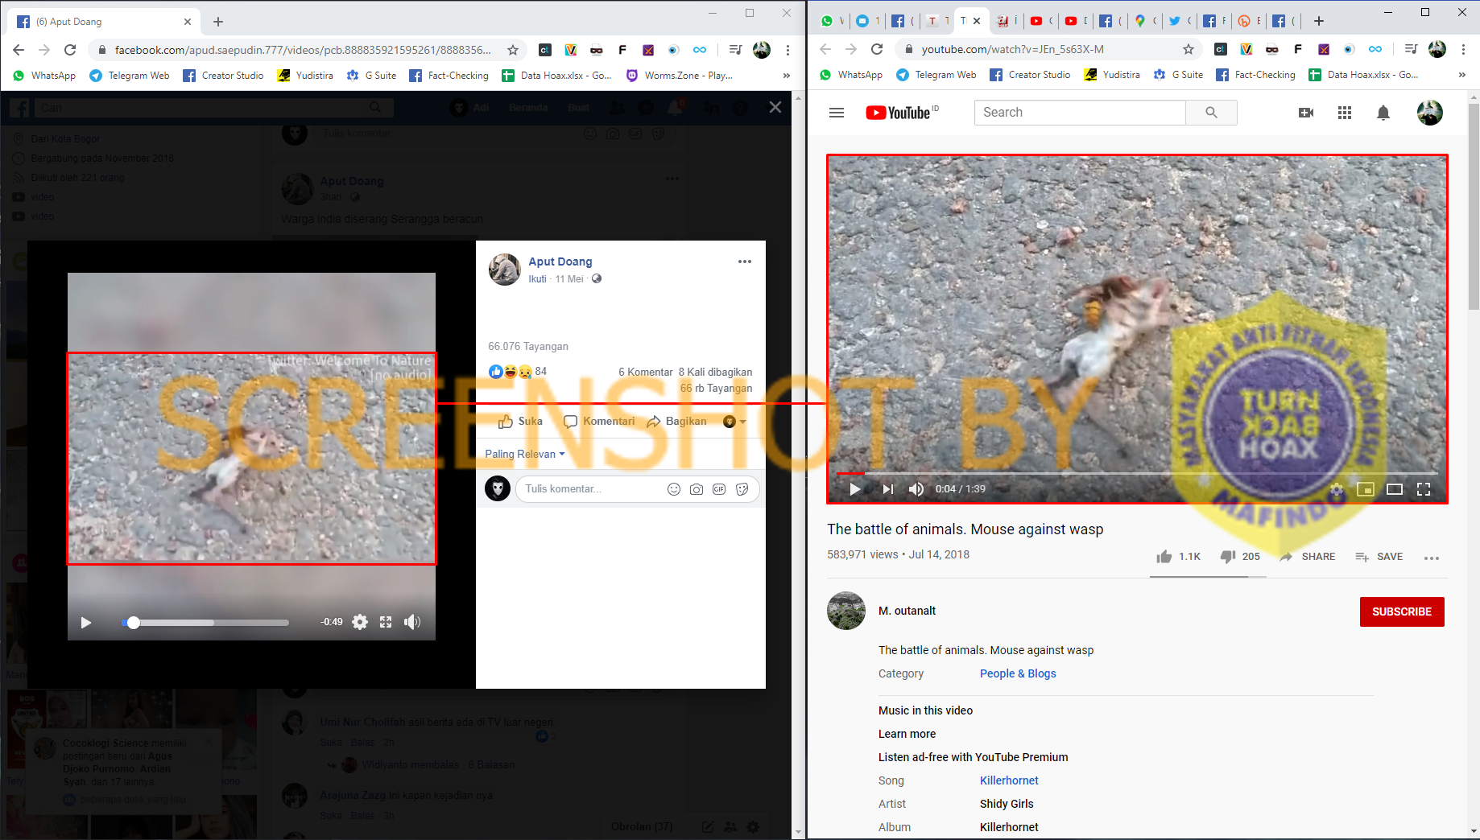The width and height of the screenshot is (1480, 840).
Task: Add a sticker to Facebook comment
Action: [x=742, y=489]
